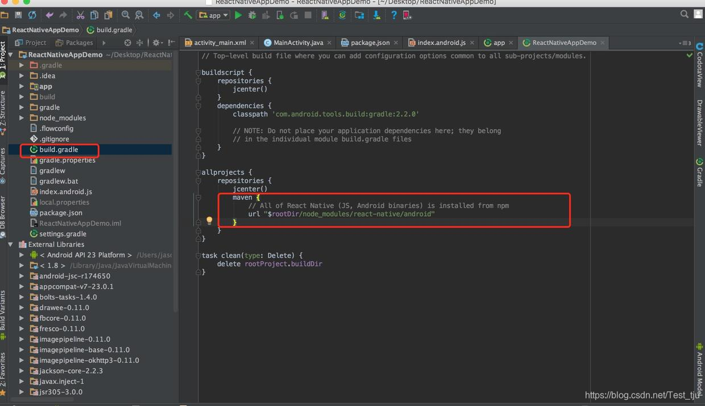Click the Make Project hammer icon
The height and width of the screenshot is (406, 705).
click(x=188, y=15)
